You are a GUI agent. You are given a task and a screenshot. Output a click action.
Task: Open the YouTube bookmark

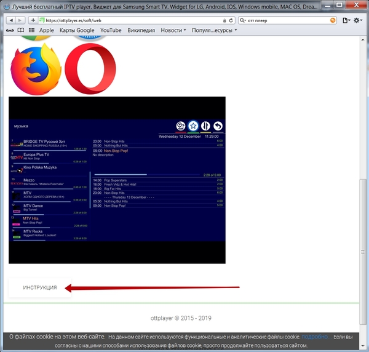[111, 30]
